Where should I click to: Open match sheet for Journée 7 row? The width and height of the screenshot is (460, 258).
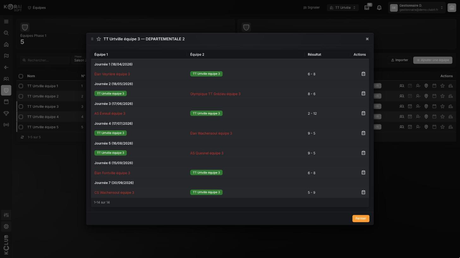pos(363,192)
